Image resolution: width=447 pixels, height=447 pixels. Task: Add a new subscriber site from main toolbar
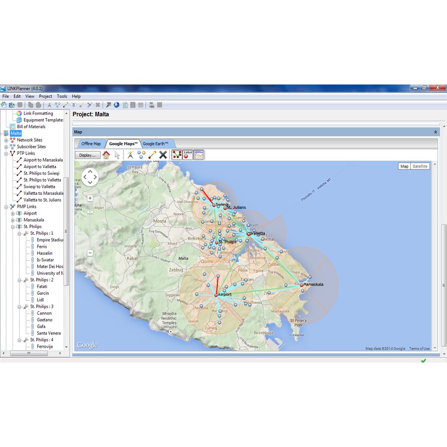[x=58, y=105]
